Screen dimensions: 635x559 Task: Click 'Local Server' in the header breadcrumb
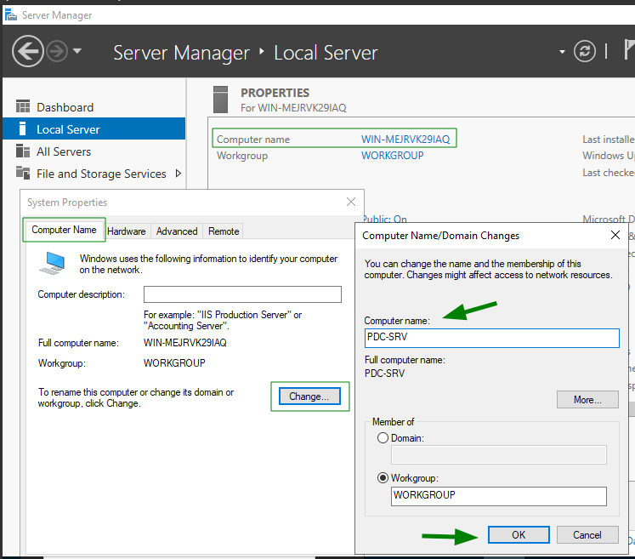(x=326, y=53)
